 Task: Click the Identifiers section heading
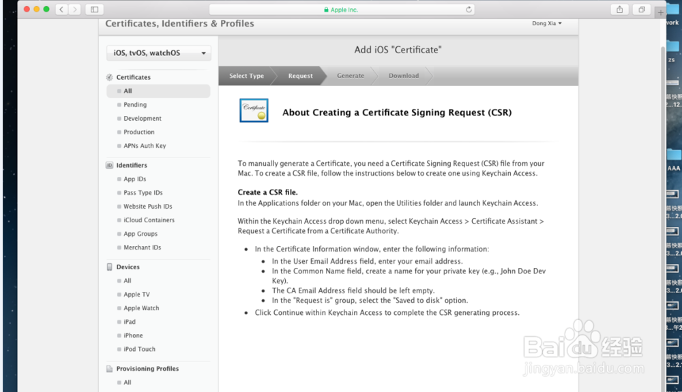tap(132, 165)
